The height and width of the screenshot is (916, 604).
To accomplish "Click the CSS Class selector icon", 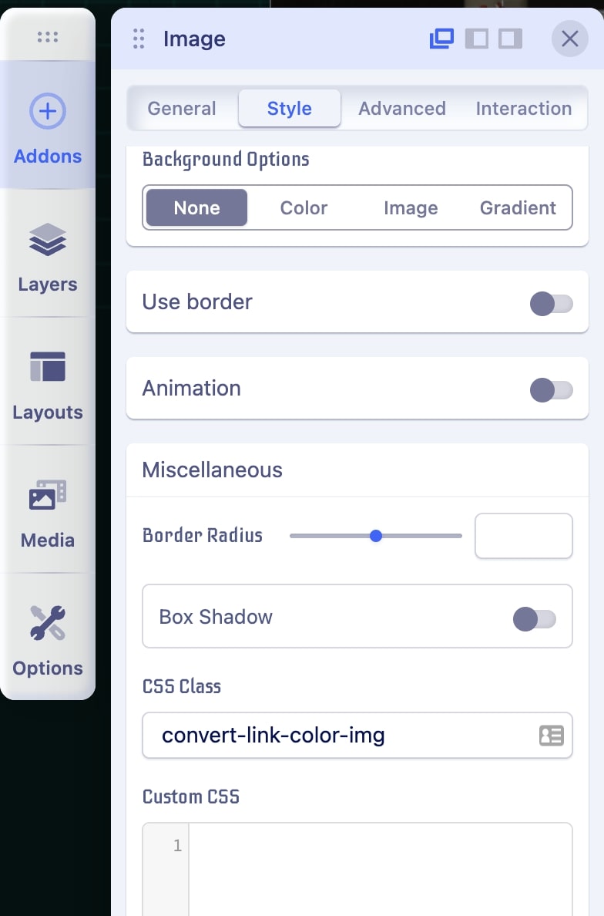I will (x=551, y=736).
